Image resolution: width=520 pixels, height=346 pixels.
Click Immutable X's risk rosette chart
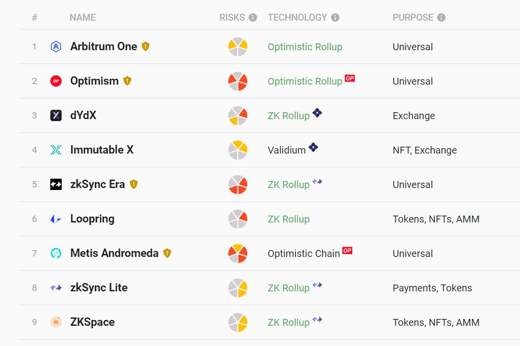238,150
